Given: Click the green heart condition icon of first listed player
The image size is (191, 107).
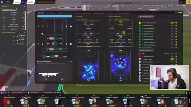Looking at the screenshot, I should tap(176, 23).
